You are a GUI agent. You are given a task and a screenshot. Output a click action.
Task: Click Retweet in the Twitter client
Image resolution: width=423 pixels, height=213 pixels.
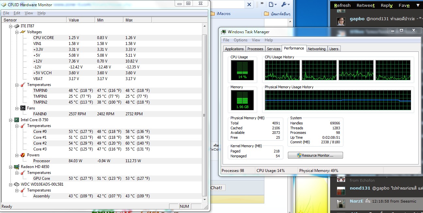[366, 5]
